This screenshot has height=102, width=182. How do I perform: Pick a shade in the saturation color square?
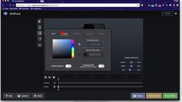(62, 49)
